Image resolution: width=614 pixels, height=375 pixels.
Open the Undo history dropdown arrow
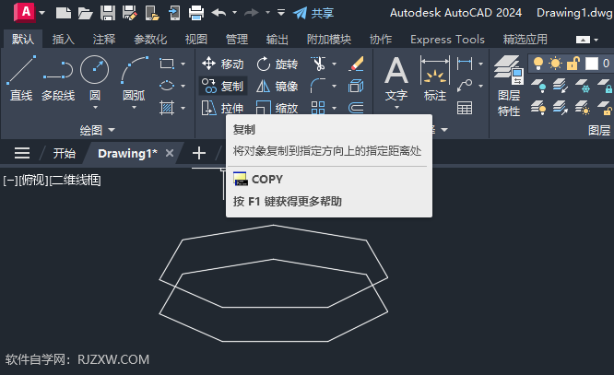point(234,13)
